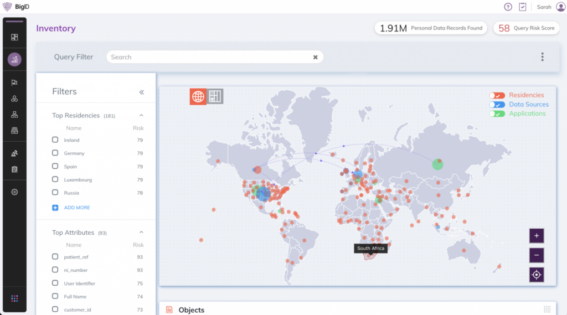
Task: Click the help question mark icon
Action: point(508,7)
